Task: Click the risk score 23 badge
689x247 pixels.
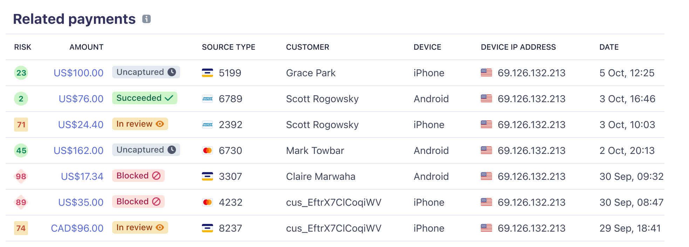Action: [x=21, y=73]
